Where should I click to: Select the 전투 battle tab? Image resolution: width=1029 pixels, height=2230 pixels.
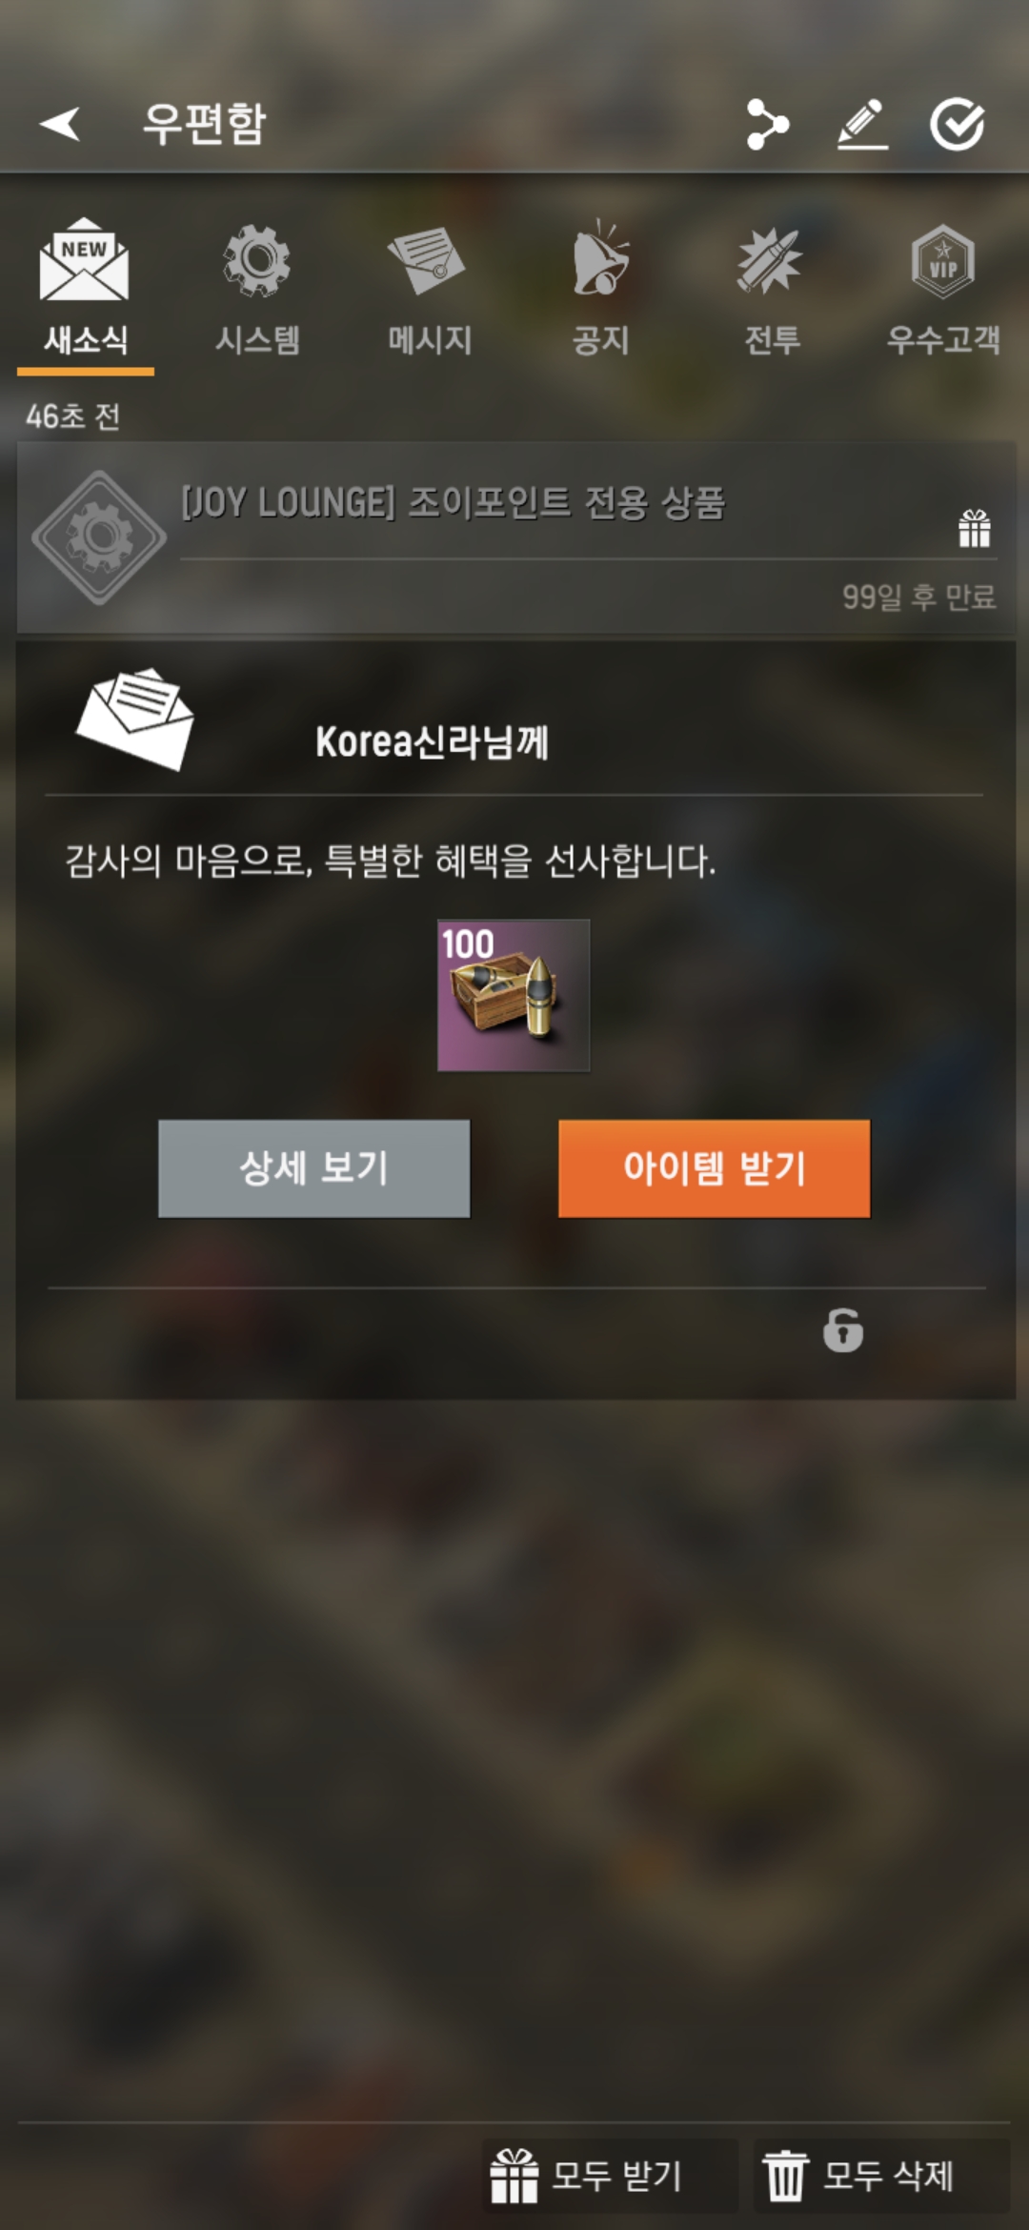pyautogui.click(x=772, y=292)
